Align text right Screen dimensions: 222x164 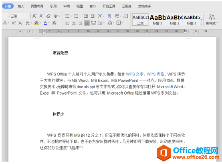[x=81, y=23]
